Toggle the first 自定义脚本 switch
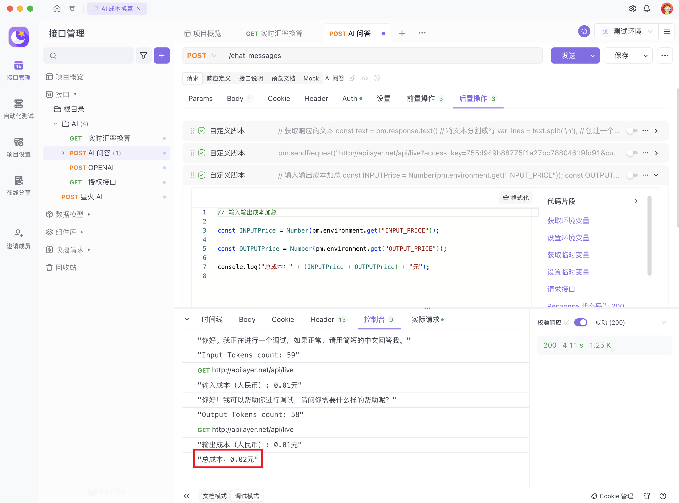The image size is (679, 503). [x=632, y=131]
